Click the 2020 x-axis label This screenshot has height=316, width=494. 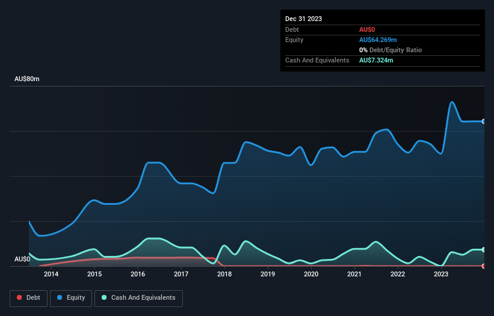[311, 274]
